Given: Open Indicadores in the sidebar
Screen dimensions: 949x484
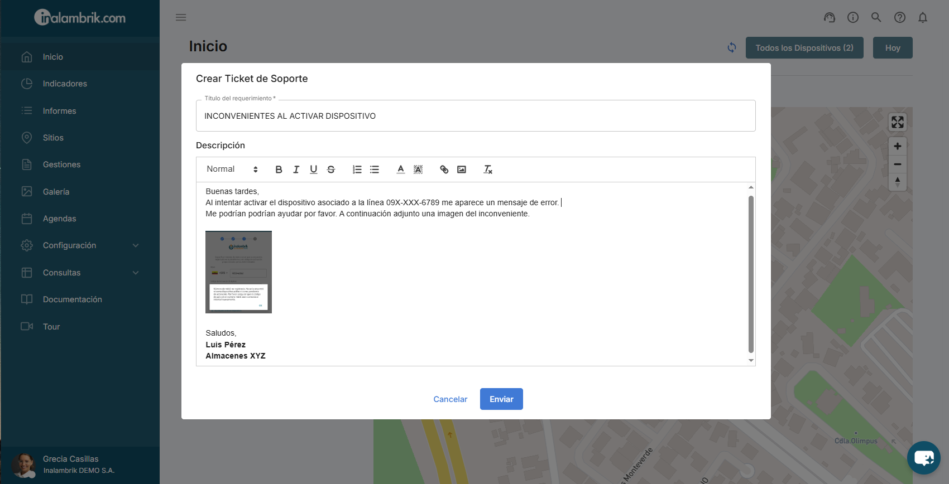Looking at the screenshot, I should pyautogui.click(x=80, y=84).
